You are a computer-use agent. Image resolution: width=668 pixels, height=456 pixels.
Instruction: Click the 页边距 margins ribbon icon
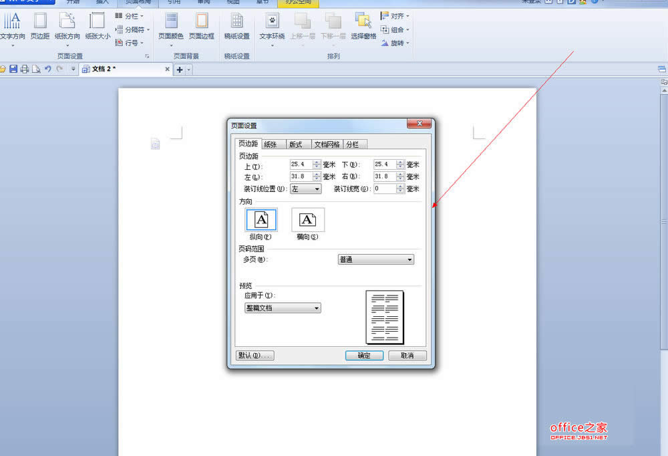[x=40, y=27]
